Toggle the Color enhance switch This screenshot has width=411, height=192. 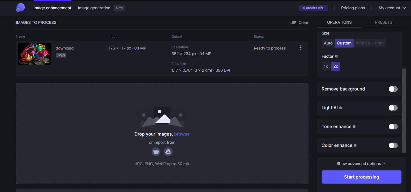pos(393,145)
